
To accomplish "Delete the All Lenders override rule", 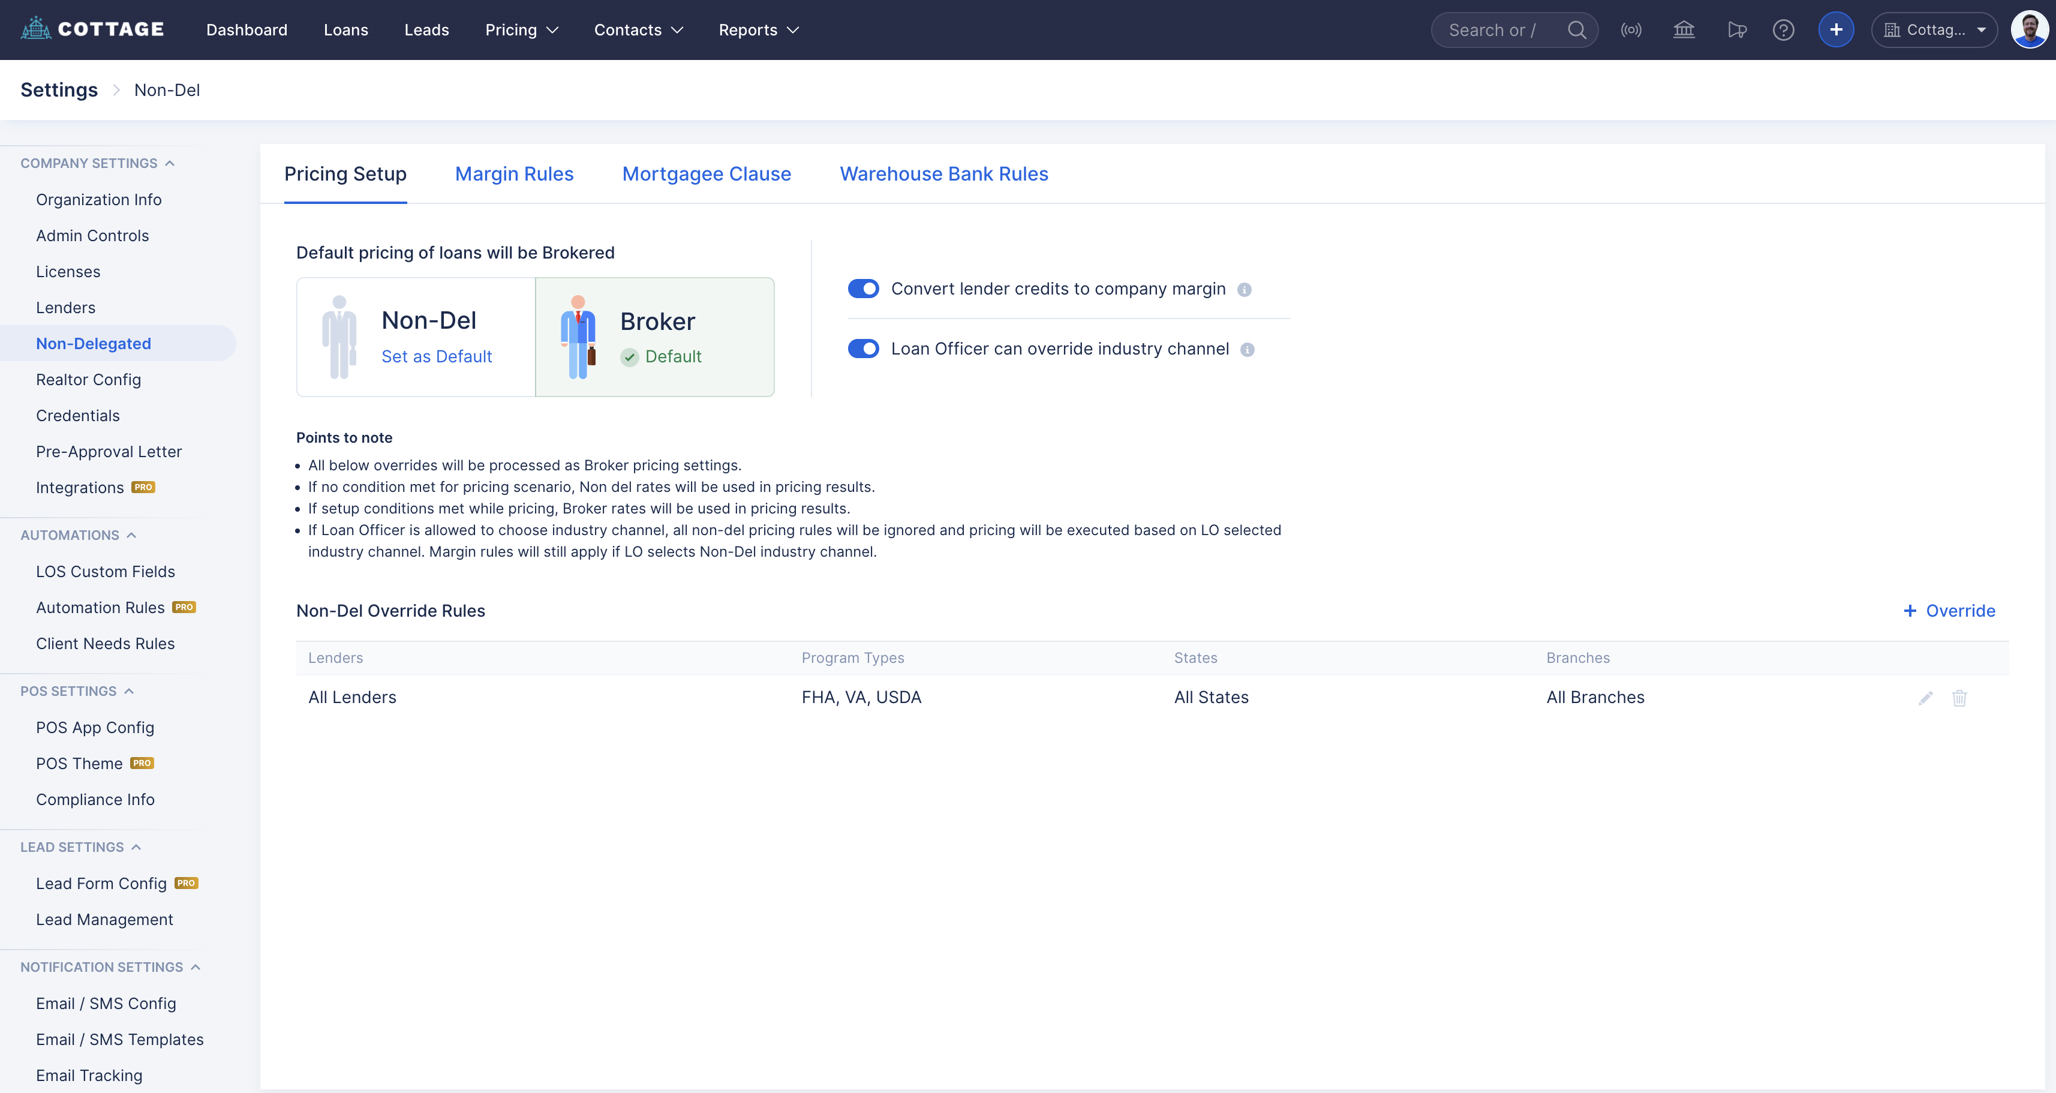I will pos(1959,698).
